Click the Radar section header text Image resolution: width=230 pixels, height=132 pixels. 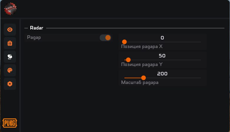tap(36, 28)
